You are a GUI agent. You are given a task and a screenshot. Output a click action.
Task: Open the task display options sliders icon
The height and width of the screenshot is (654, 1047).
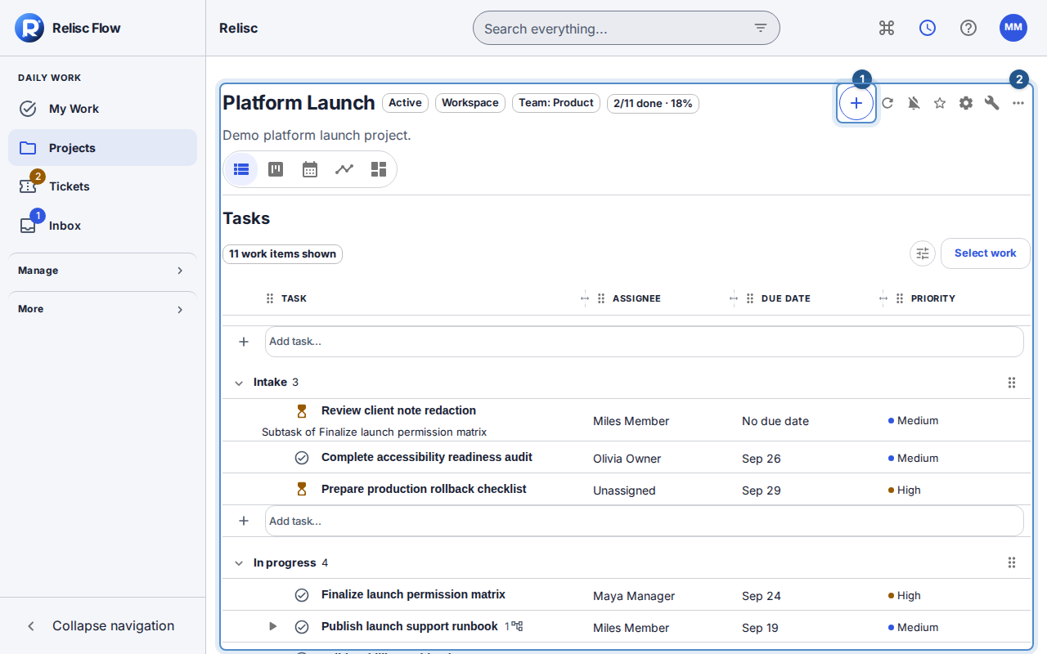[923, 253]
